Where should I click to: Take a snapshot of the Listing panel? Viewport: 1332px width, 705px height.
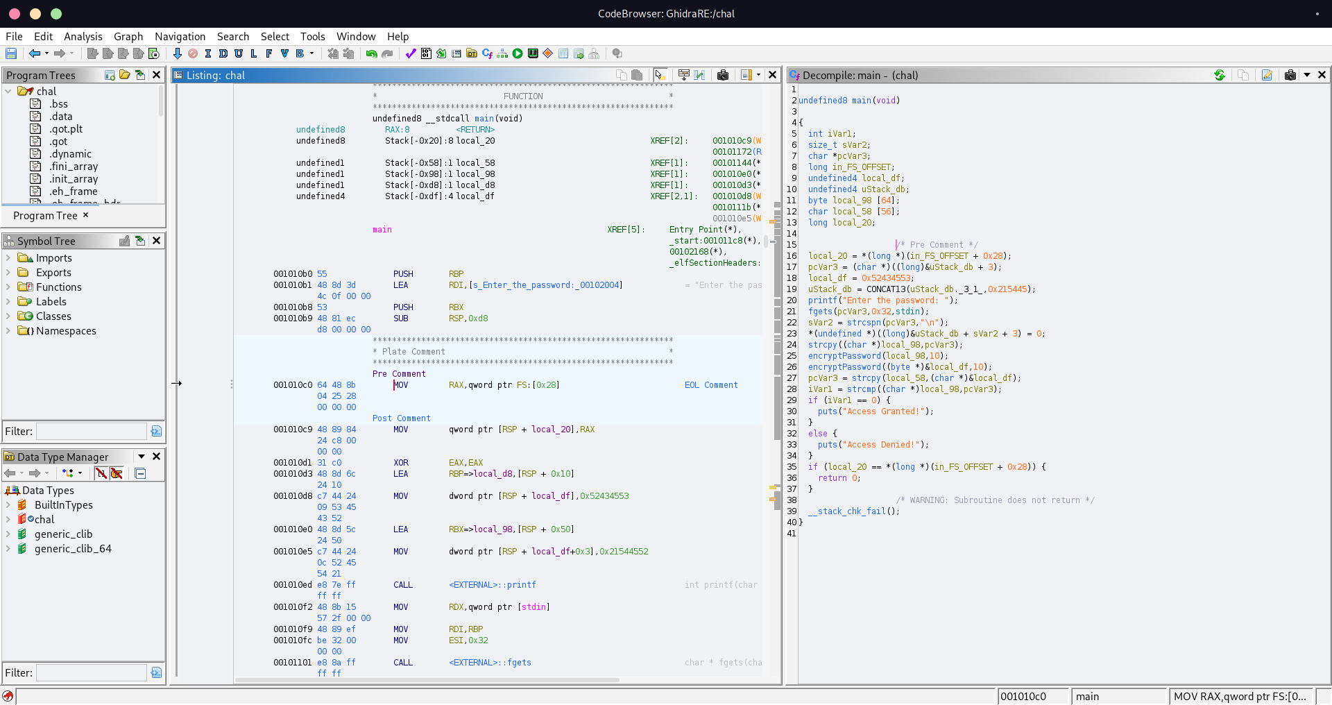(723, 75)
